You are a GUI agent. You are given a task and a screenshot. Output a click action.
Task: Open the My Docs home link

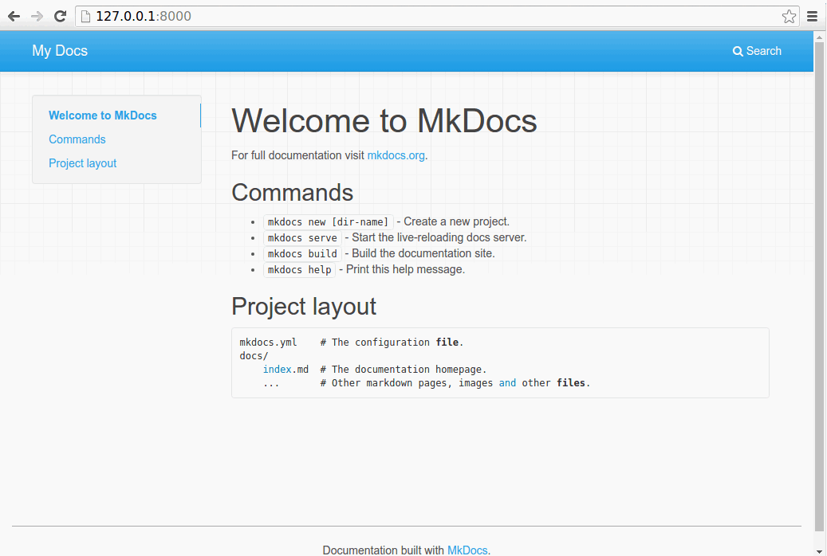[60, 51]
